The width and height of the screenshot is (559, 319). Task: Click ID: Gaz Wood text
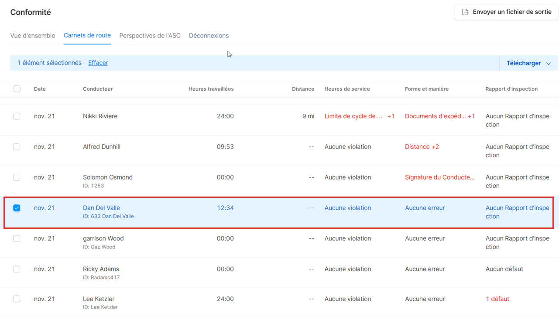[x=99, y=247]
